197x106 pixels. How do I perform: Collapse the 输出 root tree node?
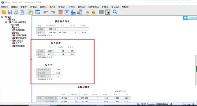point(2,17)
